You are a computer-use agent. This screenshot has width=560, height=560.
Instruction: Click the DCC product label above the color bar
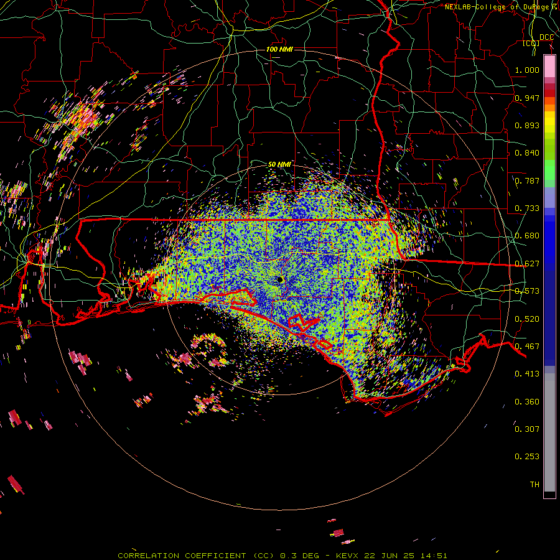click(x=546, y=37)
